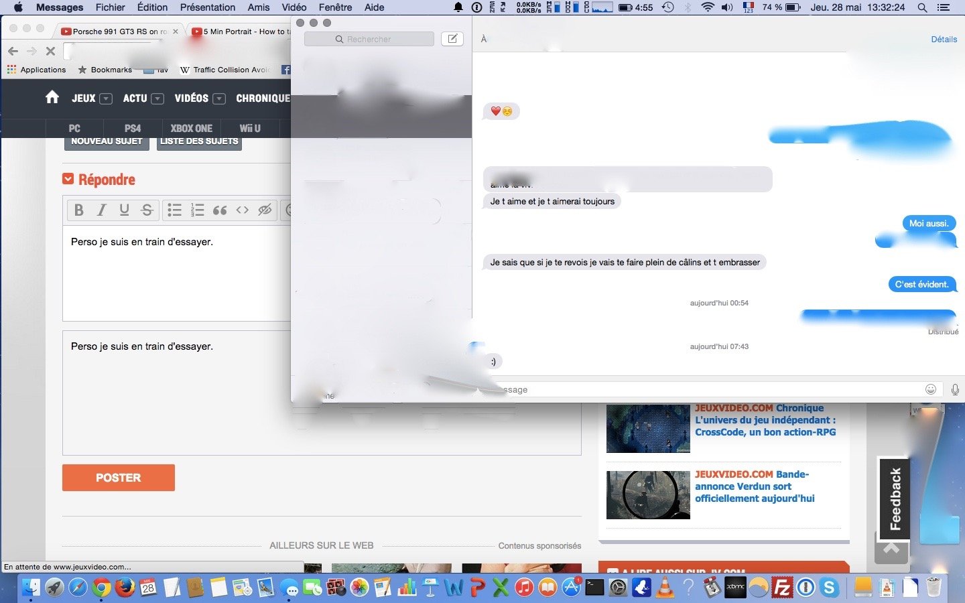This screenshot has width=965, height=603.
Task: Click the Détails link in Messages
Action: [944, 40]
